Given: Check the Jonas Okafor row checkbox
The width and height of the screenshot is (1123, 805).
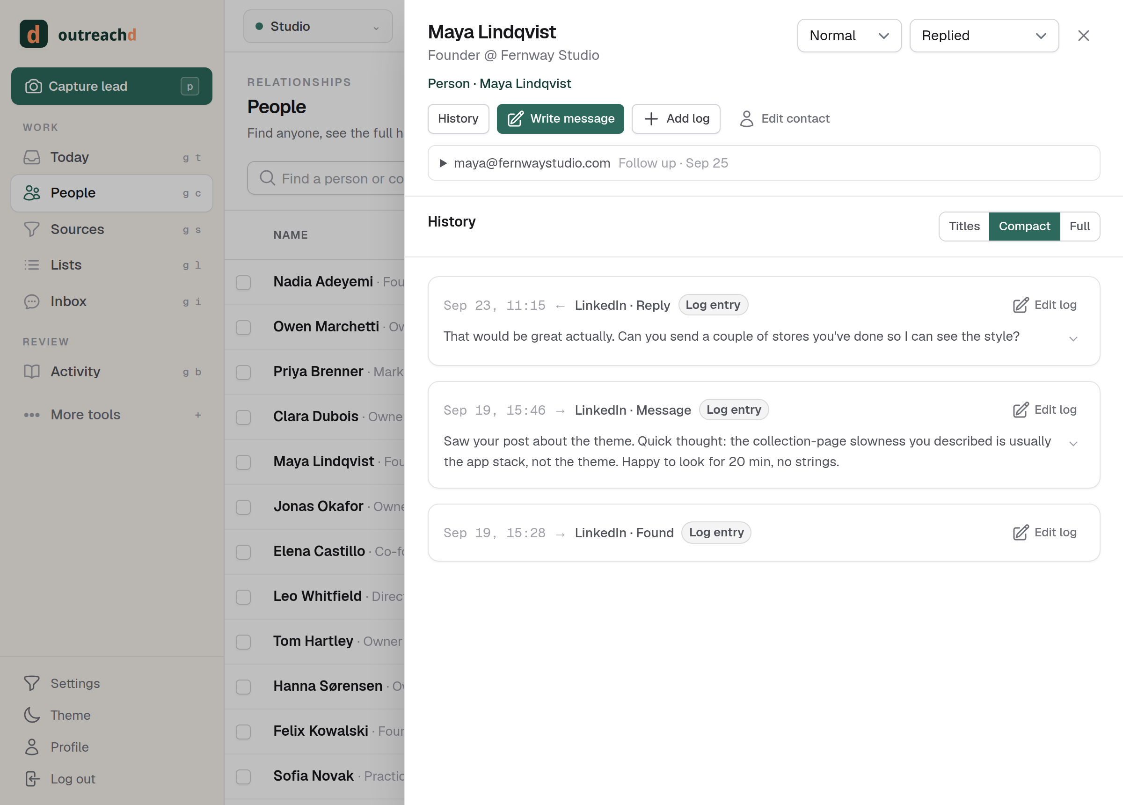Looking at the screenshot, I should click(x=243, y=507).
